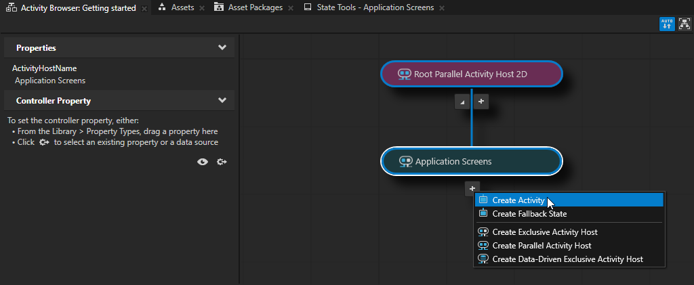
Task: Click the Controller Property header text
Action: [54, 101]
